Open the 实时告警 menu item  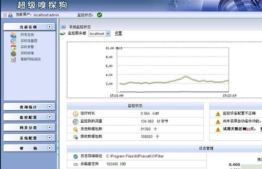[x=27, y=47]
